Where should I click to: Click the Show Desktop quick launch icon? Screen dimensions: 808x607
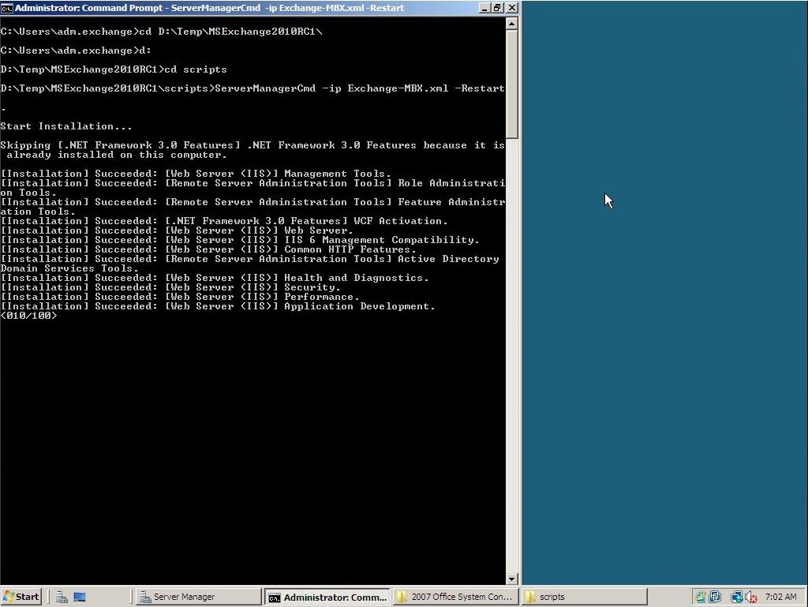tap(80, 597)
